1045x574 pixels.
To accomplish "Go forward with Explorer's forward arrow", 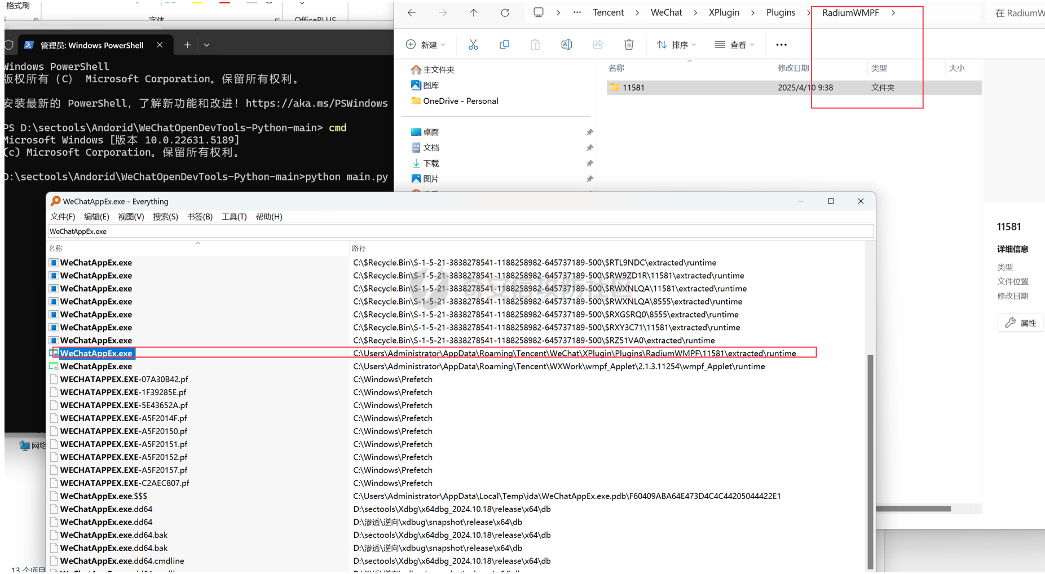I will coord(443,12).
